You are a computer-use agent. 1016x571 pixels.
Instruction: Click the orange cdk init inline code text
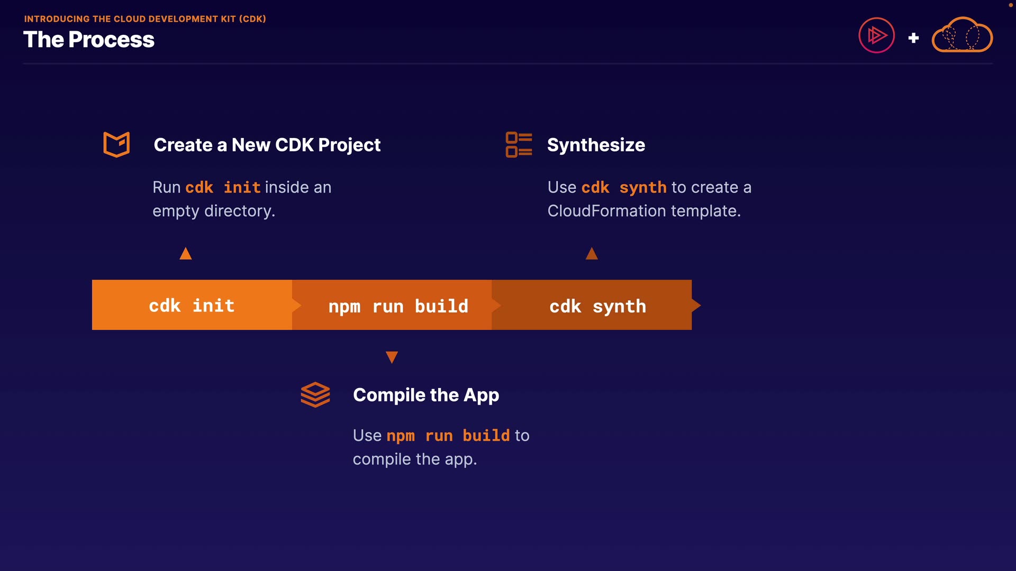223,187
